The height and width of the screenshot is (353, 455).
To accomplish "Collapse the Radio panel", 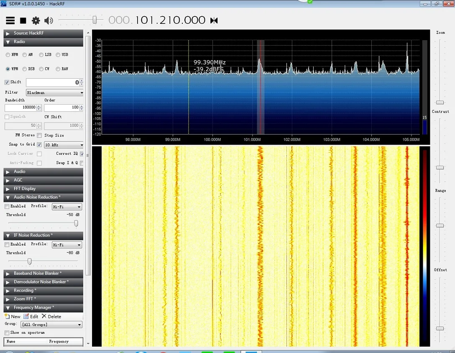I will coord(43,42).
